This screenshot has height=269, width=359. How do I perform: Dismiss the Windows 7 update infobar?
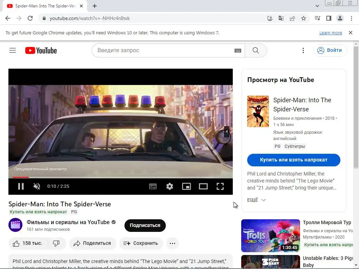pos(351,33)
